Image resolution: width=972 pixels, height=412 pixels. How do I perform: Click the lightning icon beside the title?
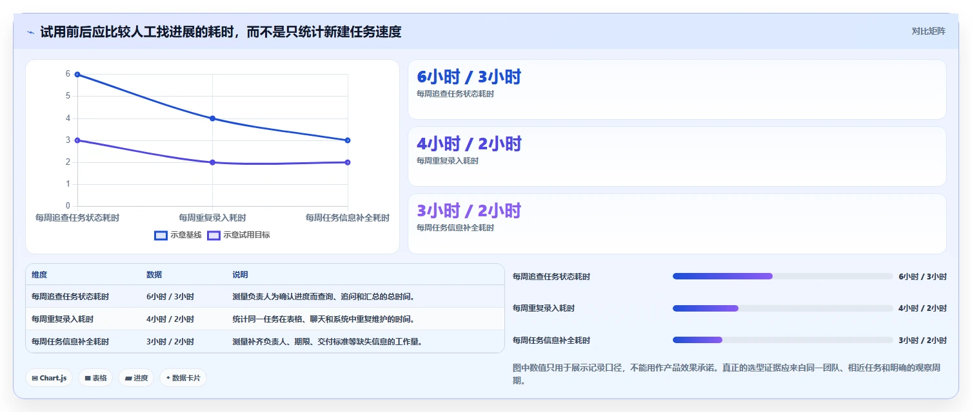pyautogui.click(x=30, y=32)
